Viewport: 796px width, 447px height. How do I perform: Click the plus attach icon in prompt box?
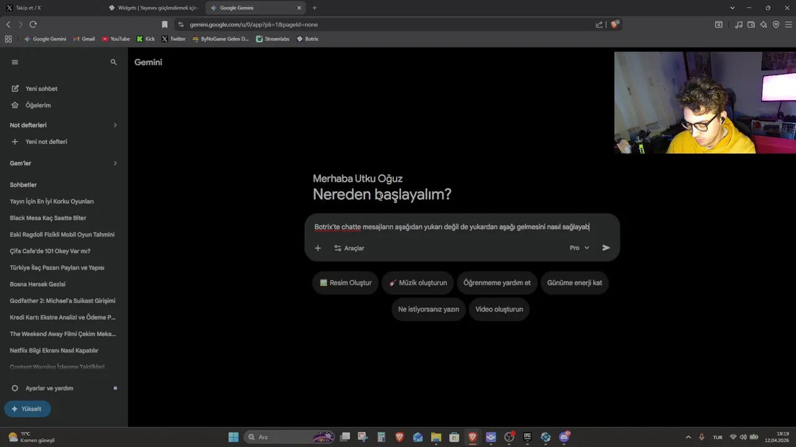pos(318,248)
